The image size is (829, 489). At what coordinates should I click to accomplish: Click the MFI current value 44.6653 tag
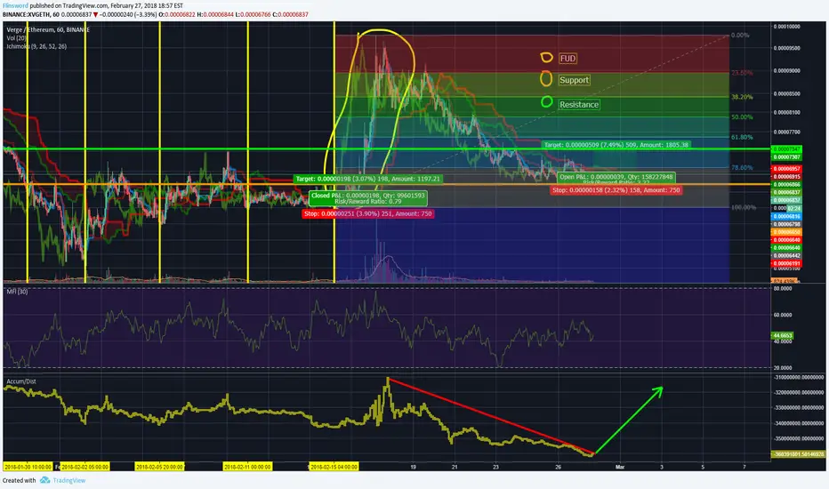tap(783, 335)
